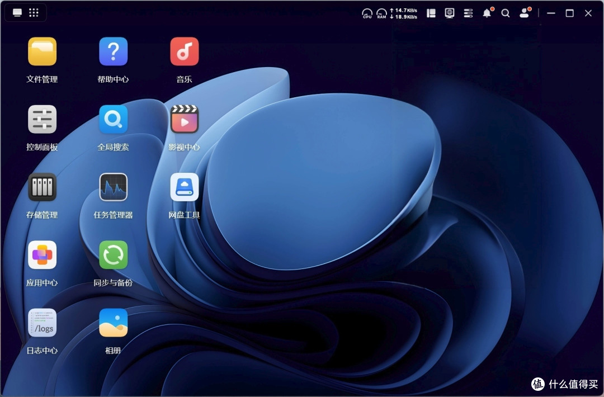Open the 文件管理 file manager app
Image resolution: width=604 pixels, height=397 pixels.
tap(42, 51)
